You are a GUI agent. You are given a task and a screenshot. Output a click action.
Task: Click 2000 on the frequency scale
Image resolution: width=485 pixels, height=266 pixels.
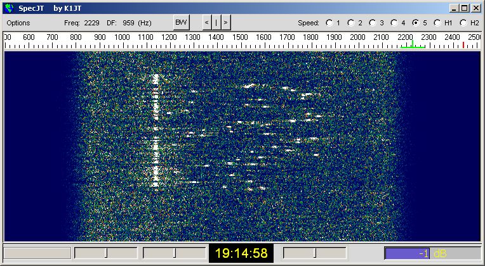tap(357, 37)
